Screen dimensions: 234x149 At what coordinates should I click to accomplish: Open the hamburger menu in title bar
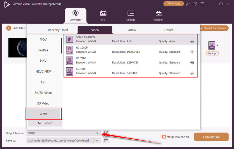[202, 4]
